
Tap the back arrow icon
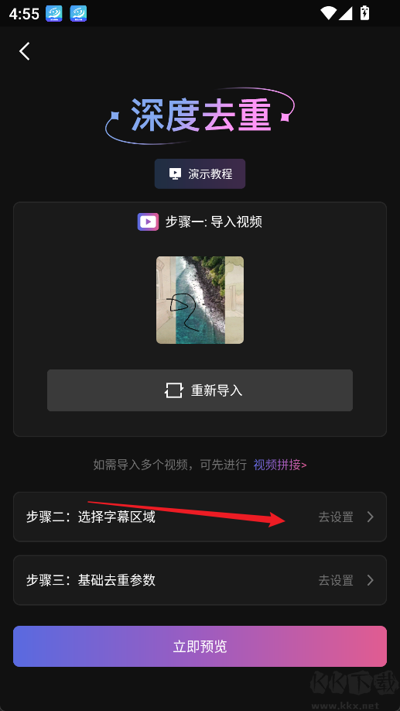click(25, 51)
